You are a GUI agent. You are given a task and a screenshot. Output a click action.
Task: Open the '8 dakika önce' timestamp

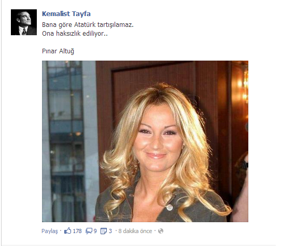point(135,231)
